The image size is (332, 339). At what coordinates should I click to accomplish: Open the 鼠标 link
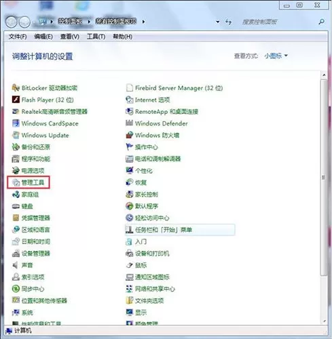pyautogui.click(x=141, y=265)
